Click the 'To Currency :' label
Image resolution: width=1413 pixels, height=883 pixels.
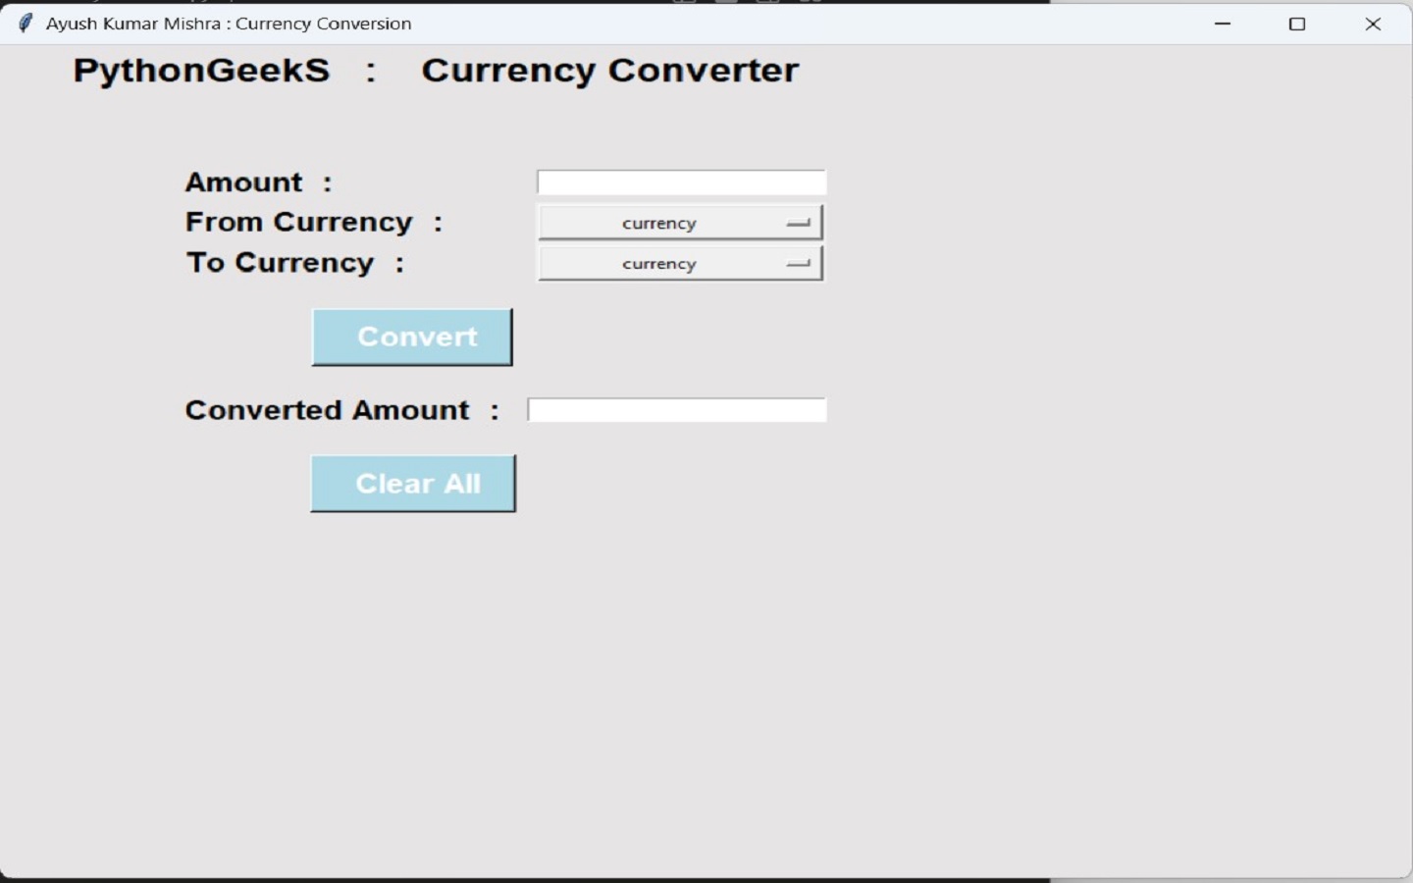(295, 263)
